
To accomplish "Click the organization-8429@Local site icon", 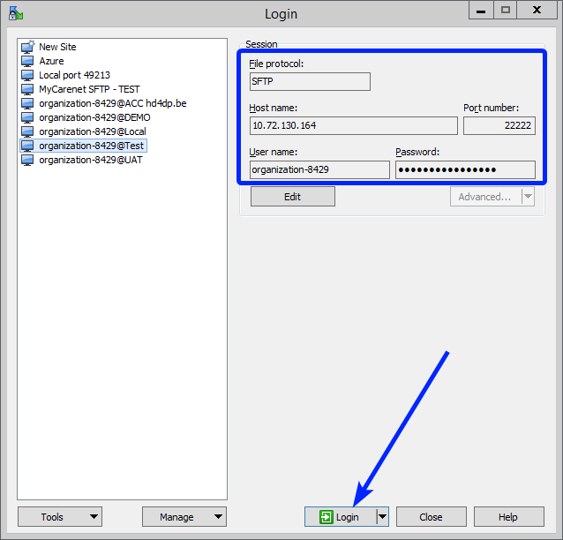I will click(x=27, y=131).
